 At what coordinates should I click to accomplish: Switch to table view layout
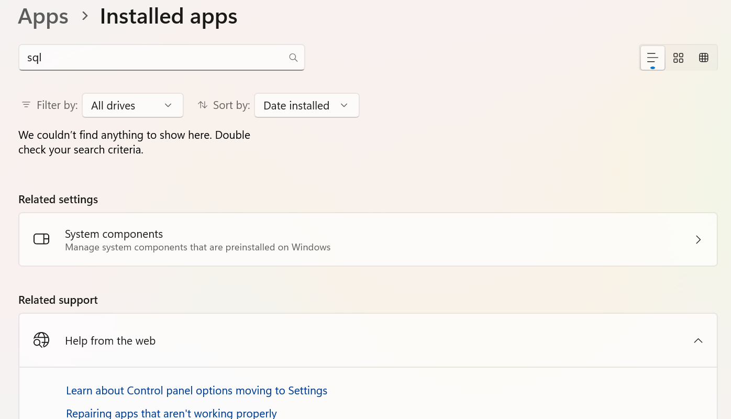[704, 58]
